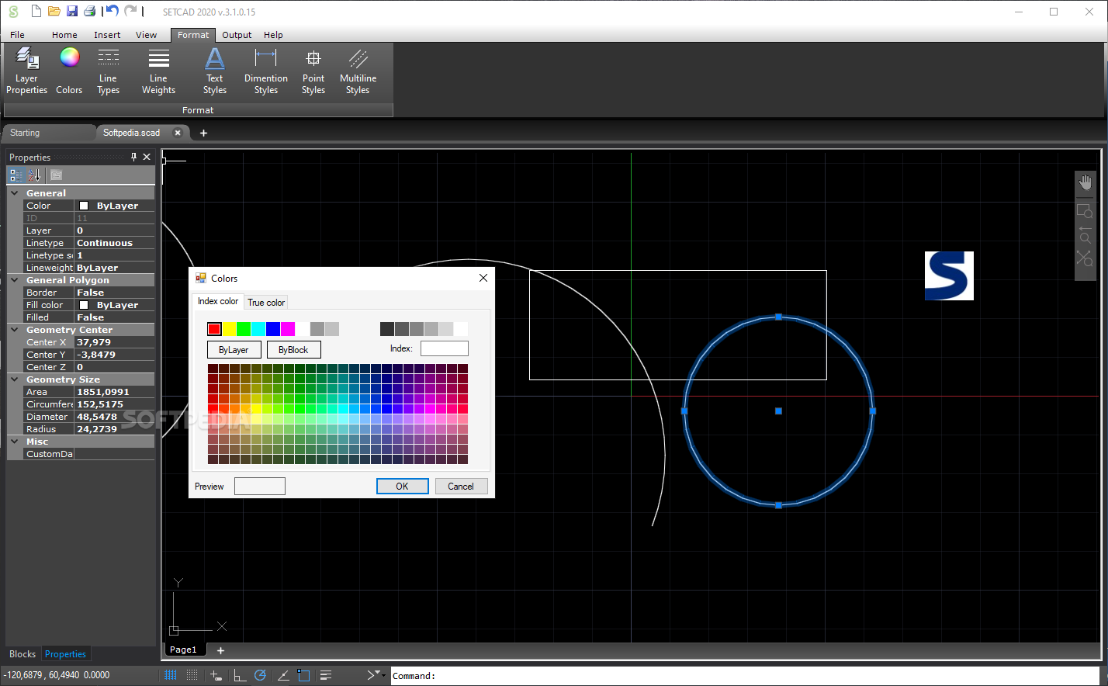Image resolution: width=1108 pixels, height=686 pixels.
Task: Redo the last undone action
Action: (x=130, y=11)
